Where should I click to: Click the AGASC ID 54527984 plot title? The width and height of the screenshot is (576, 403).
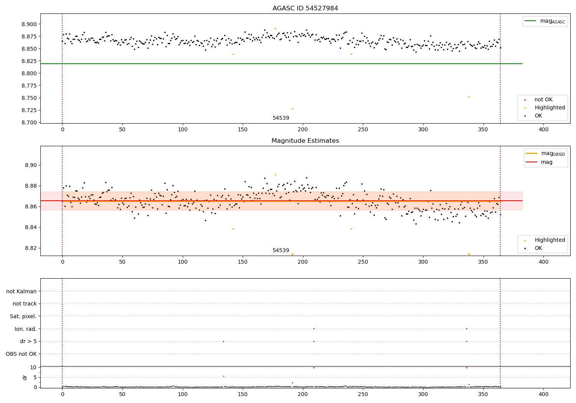click(x=305, y=8)
